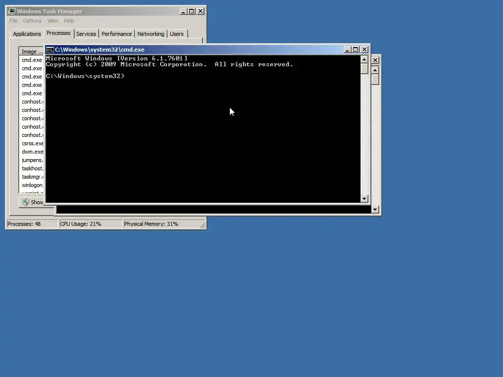Close the front cmd.exe window

click(364, 50)
